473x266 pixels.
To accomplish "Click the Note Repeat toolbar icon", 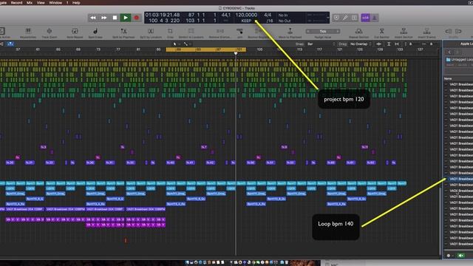I will pos(75,31).
